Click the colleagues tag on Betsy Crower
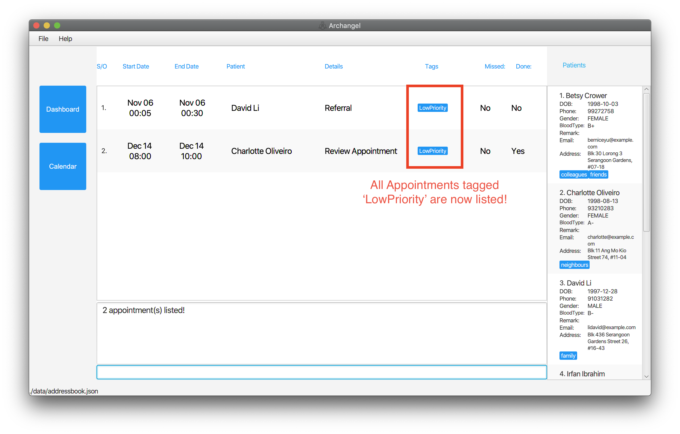 point(574,175)
